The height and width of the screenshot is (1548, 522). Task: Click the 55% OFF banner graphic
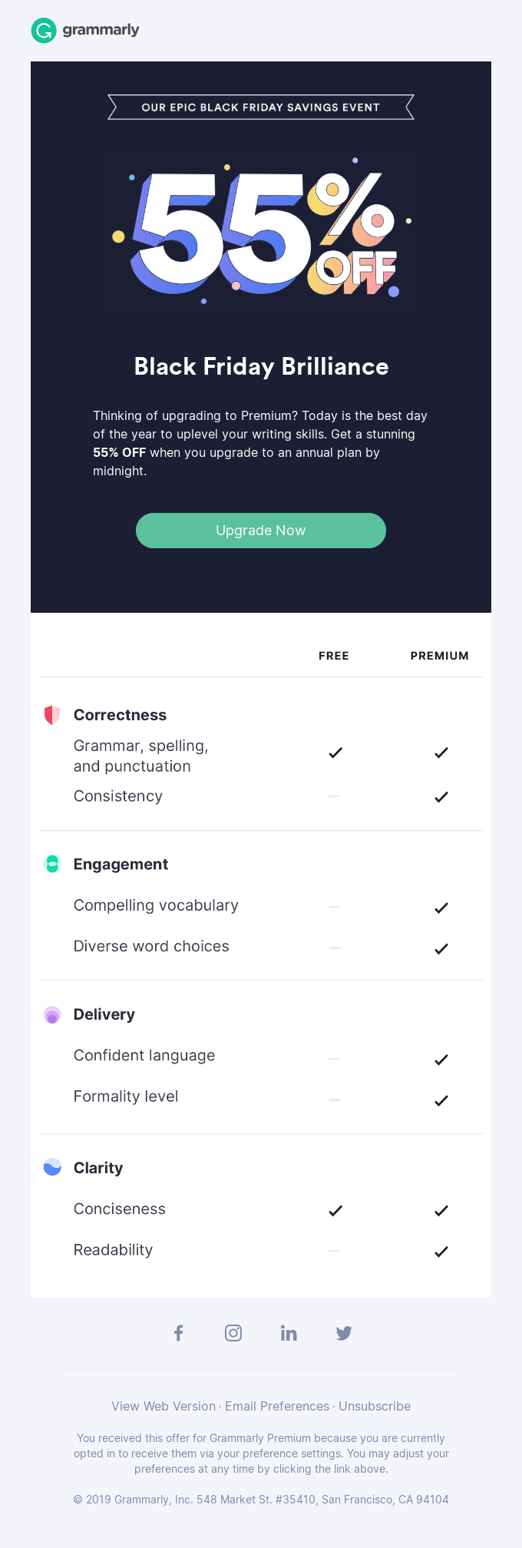[261, 233]
